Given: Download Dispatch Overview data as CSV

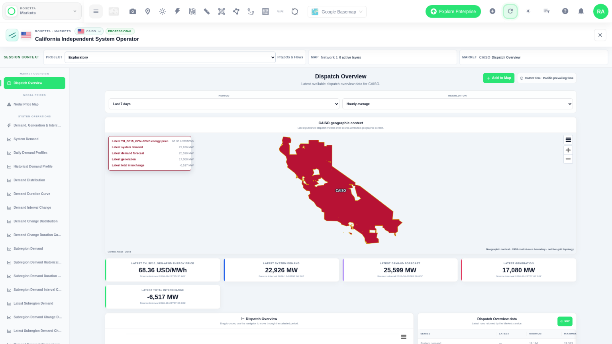Looking at the screenshot, I should (x=565, y=321).
